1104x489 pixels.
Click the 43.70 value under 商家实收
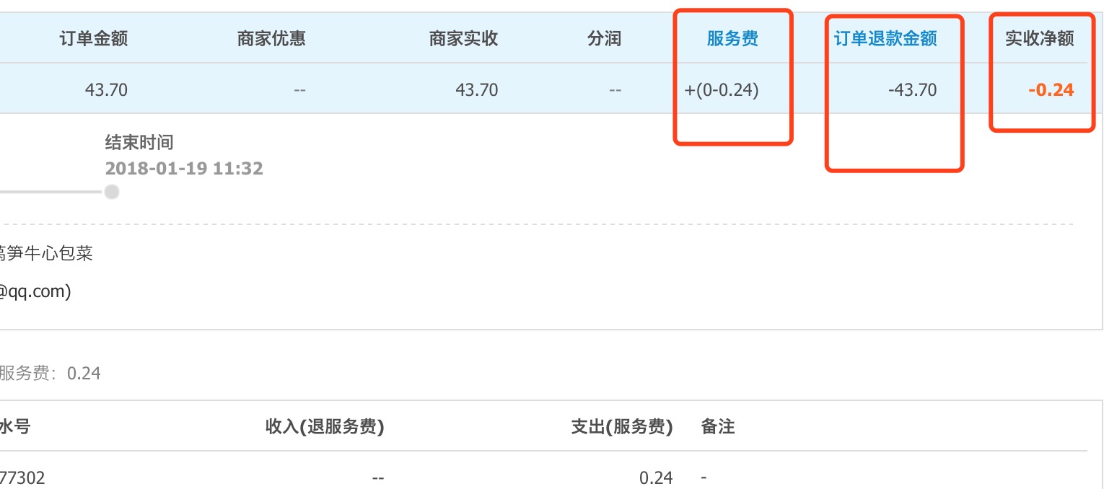(x=477, y=90)
